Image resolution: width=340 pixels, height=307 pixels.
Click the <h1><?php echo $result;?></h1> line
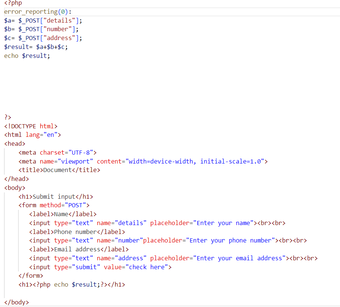[x=72, y=285]
